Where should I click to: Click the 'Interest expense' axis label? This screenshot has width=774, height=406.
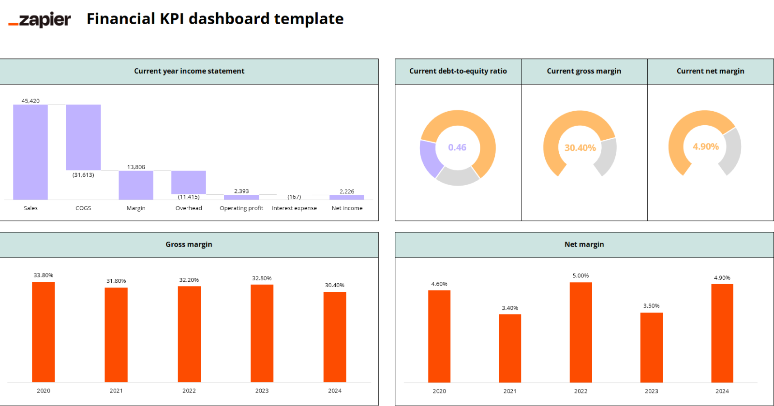coord(294,208)
